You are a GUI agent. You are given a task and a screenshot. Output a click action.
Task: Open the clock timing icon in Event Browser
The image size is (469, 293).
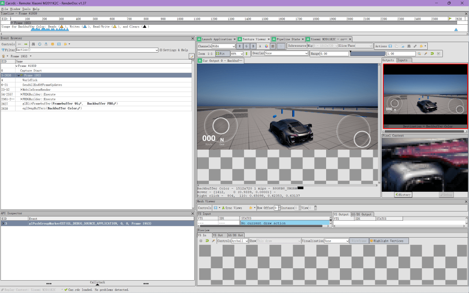(x=40, y=44)
